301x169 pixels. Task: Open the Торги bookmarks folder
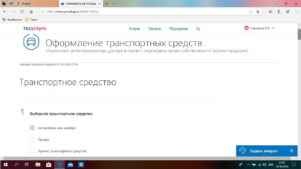(31, 20)
